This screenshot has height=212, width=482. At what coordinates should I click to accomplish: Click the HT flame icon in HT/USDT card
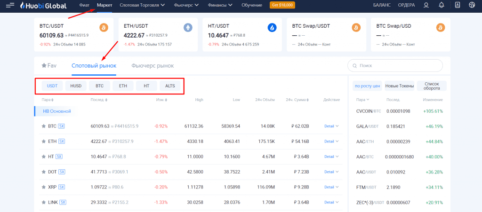click(x=272, y=28)
